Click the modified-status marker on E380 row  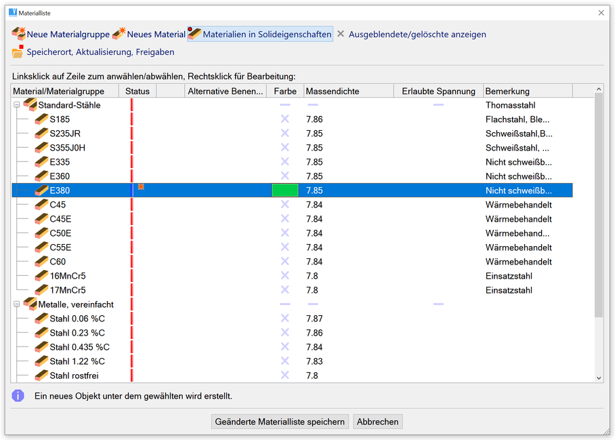coord(141,187)
